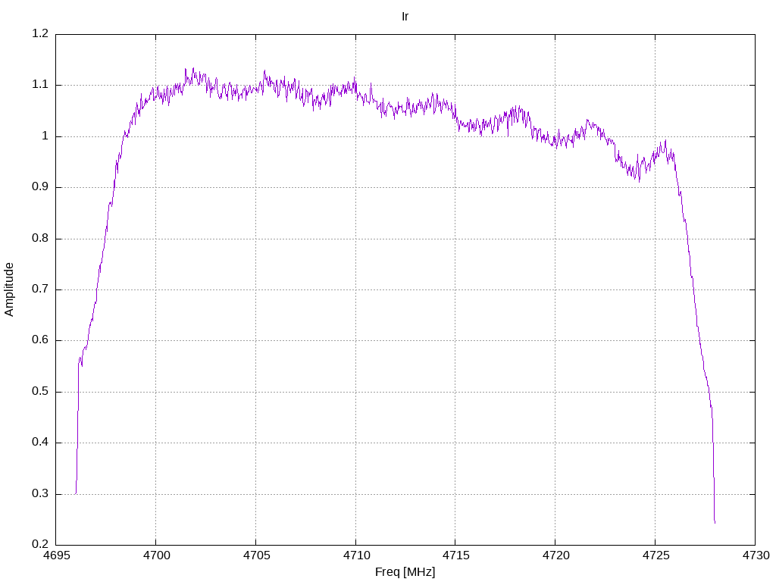
Task: Click the x-axis tick label 4730
Action: point(756,555)
